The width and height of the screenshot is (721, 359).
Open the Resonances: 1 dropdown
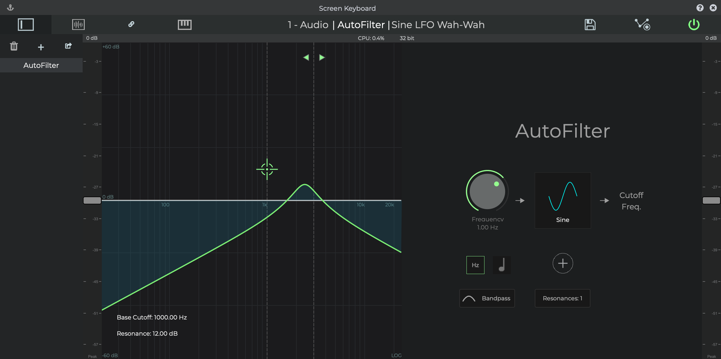click(x=562, y=298)
